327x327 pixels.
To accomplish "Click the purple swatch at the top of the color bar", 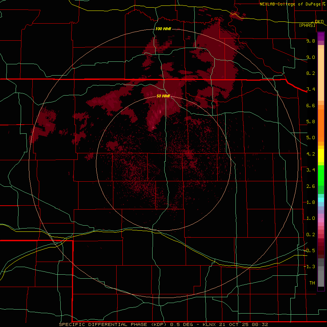I will [321, 36].
